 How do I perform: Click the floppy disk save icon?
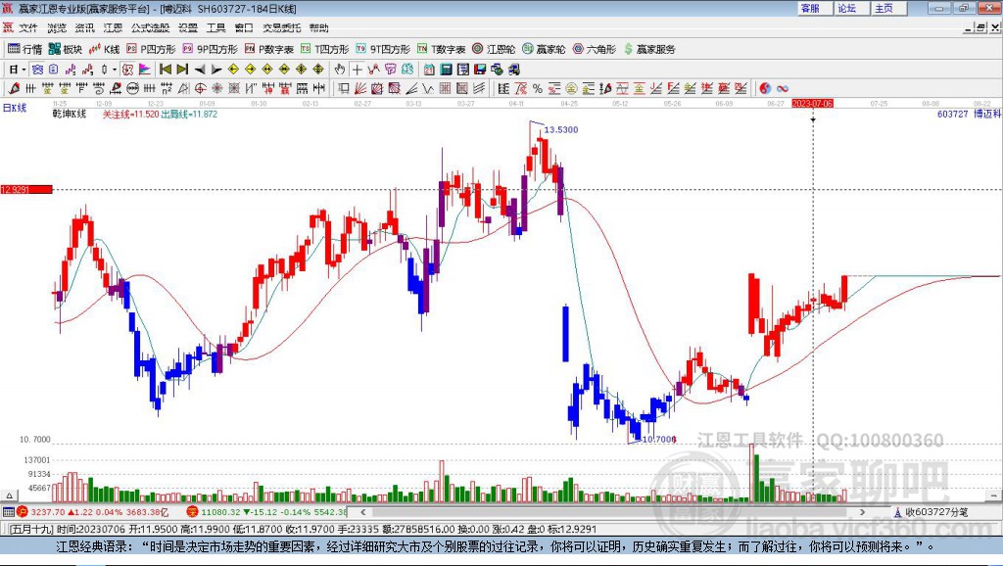tap(480, 70)
